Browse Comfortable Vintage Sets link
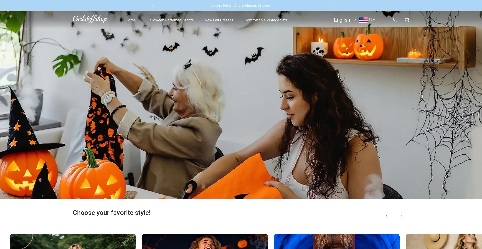Image resolution: width=482 pixels, height=249 pixels. click(x=266, y=20)
